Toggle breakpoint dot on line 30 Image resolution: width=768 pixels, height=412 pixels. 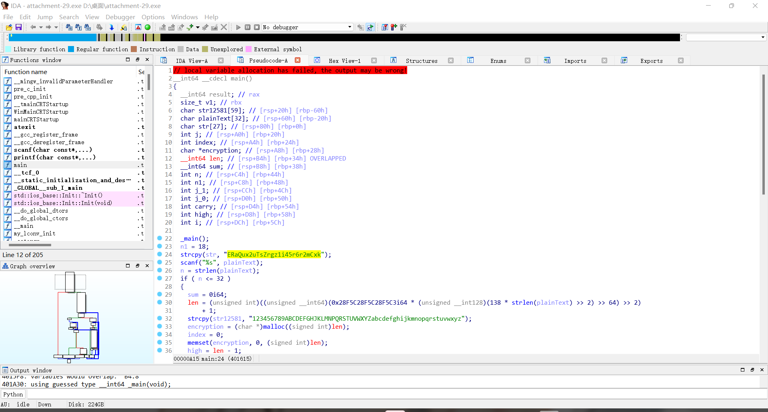coord(160,302)
